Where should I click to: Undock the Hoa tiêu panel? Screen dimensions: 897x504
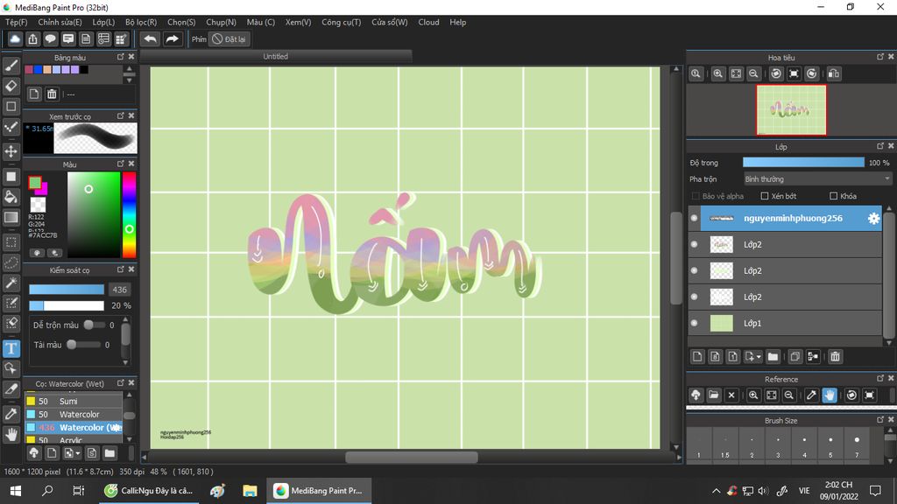pyautogui.click(x=879, y=57)
